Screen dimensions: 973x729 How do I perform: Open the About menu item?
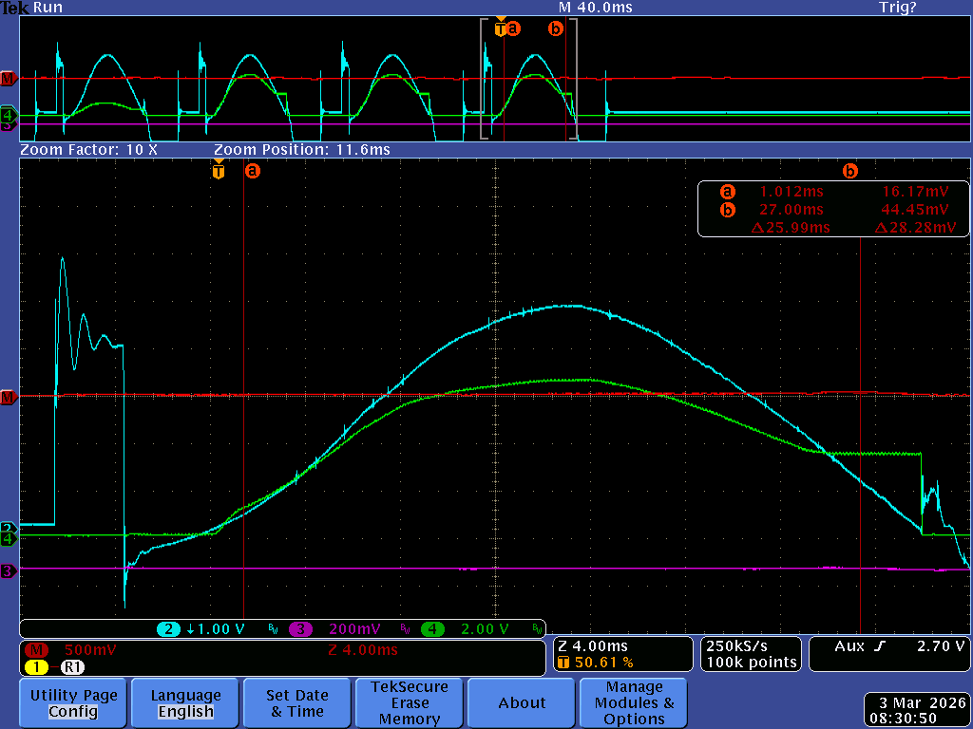pyautogui.click(x=522, y=702)
